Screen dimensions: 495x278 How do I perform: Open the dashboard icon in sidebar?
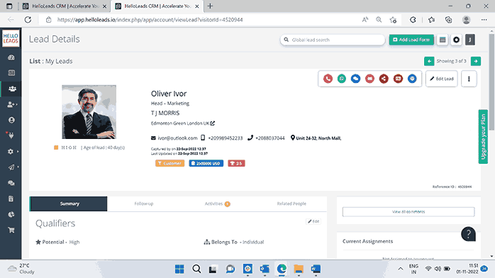pyautogui.click(x=11, y=57)
